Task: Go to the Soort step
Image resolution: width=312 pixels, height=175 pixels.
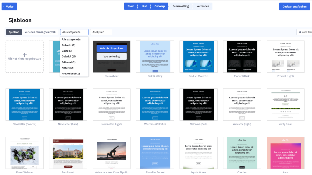Action: pyautogui.click(x=131, y=6)
